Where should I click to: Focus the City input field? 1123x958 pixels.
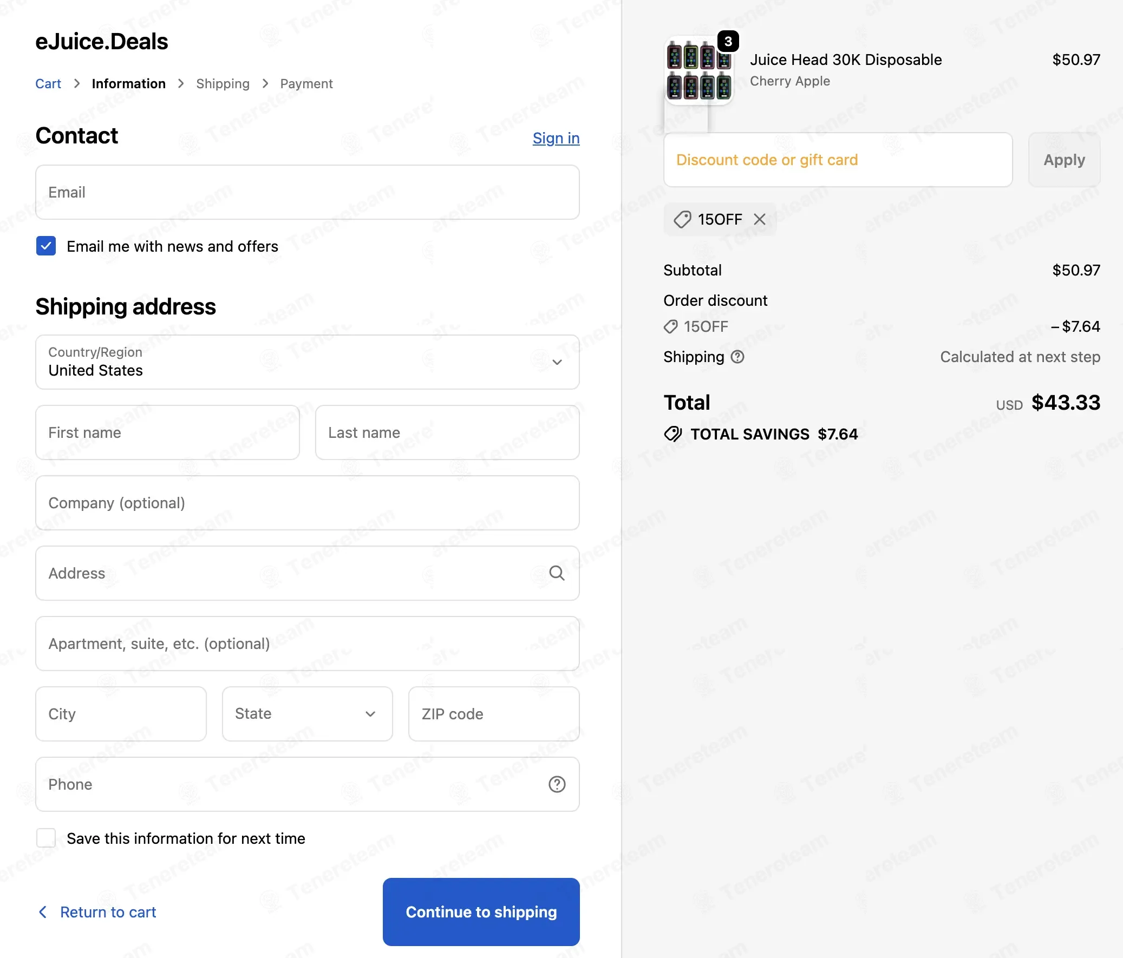point(121,713)
